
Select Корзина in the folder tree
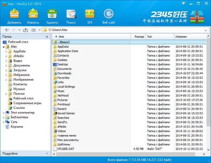(x=17, y=127)
